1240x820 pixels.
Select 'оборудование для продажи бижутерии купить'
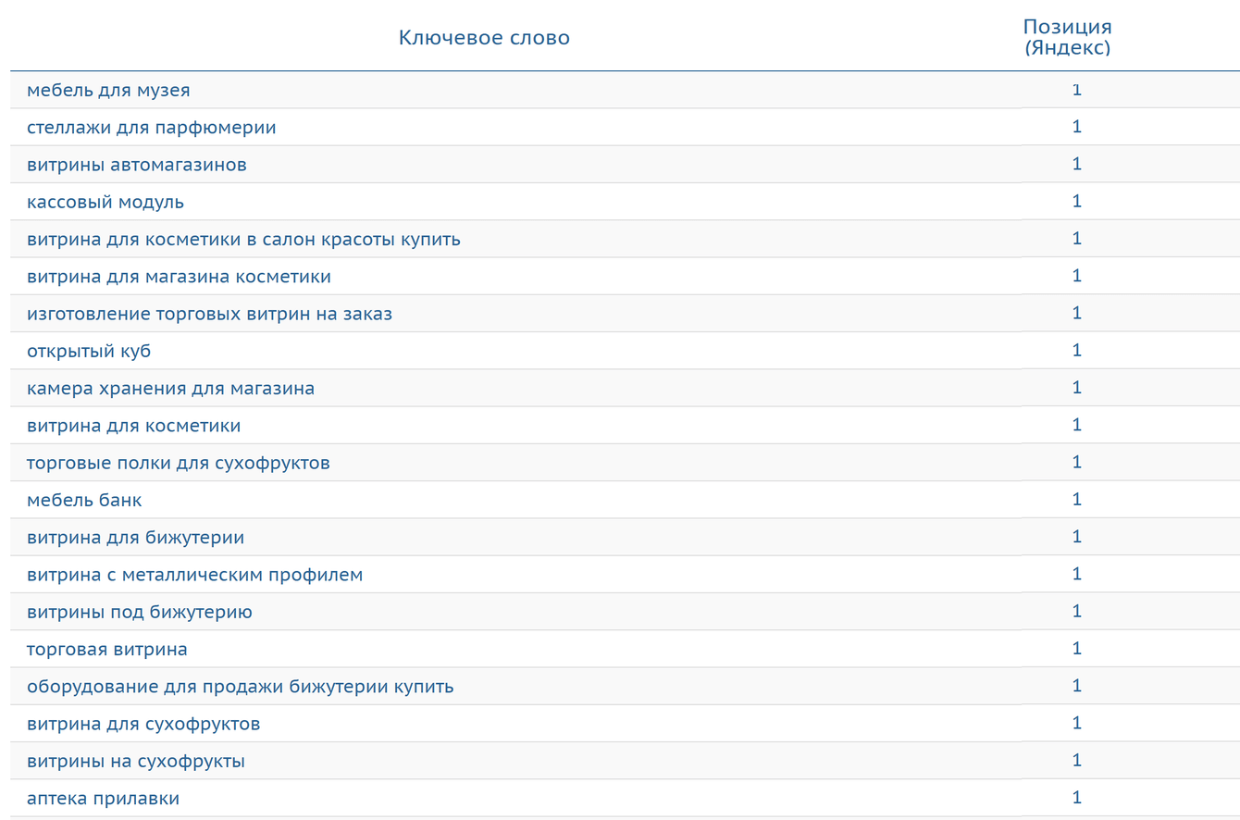click(x=241, y=687)
